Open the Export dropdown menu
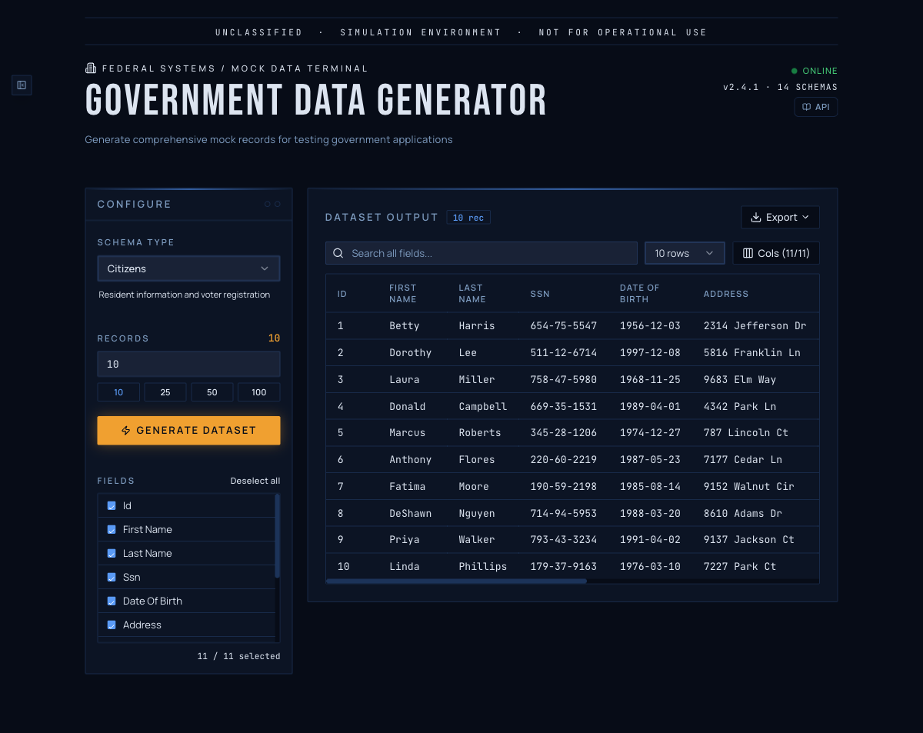923x733 pixels. [x=780, y=218]
